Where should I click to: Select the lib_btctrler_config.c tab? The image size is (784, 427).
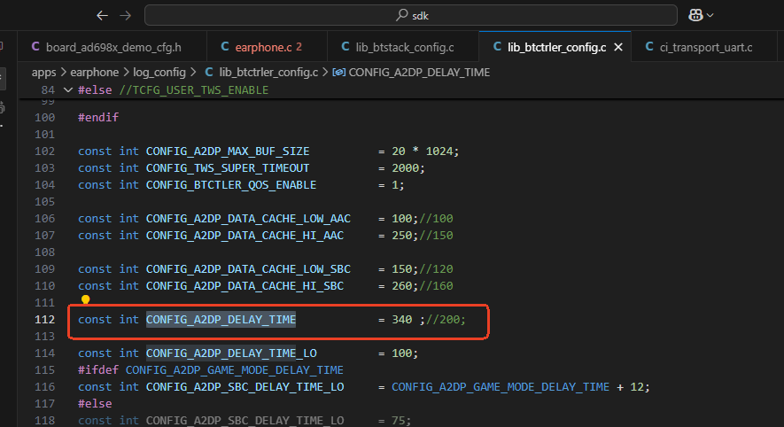[x=556, y=47]
